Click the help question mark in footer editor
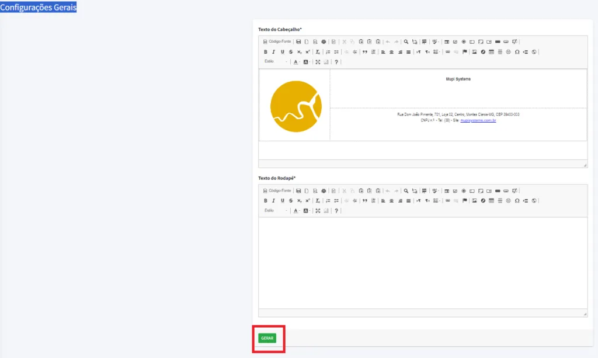The image size is (598, 358). pos(336,211)
